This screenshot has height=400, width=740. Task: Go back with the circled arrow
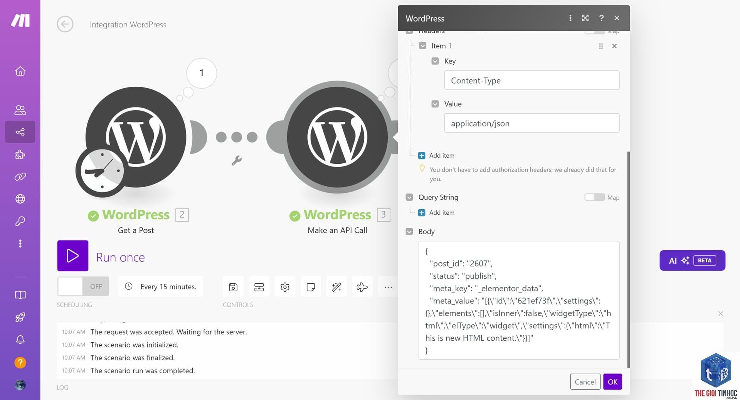pos(65,24)
